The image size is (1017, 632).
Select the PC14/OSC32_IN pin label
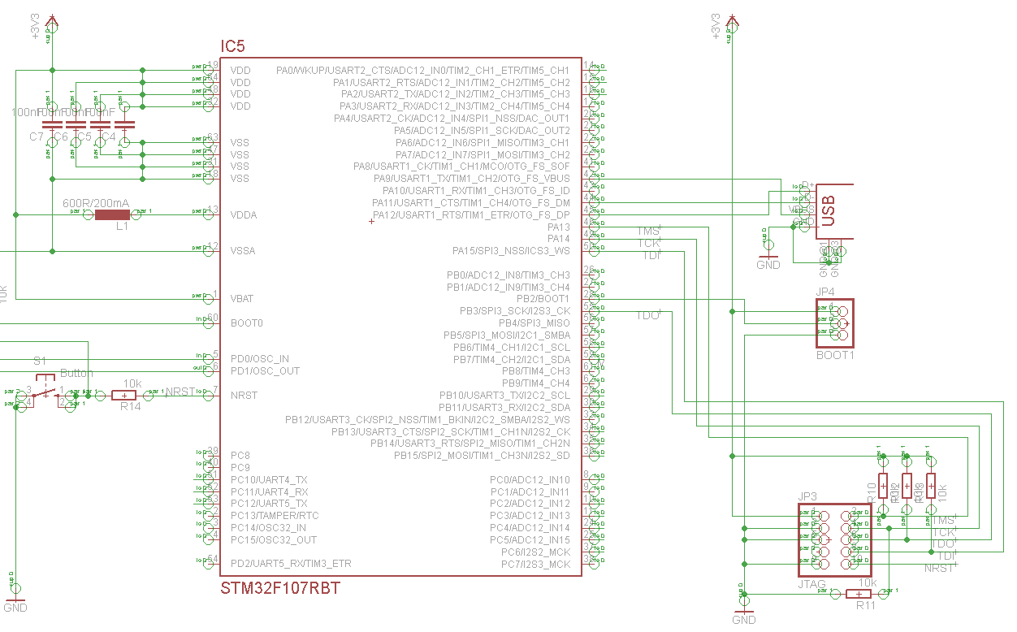[268, 528]
